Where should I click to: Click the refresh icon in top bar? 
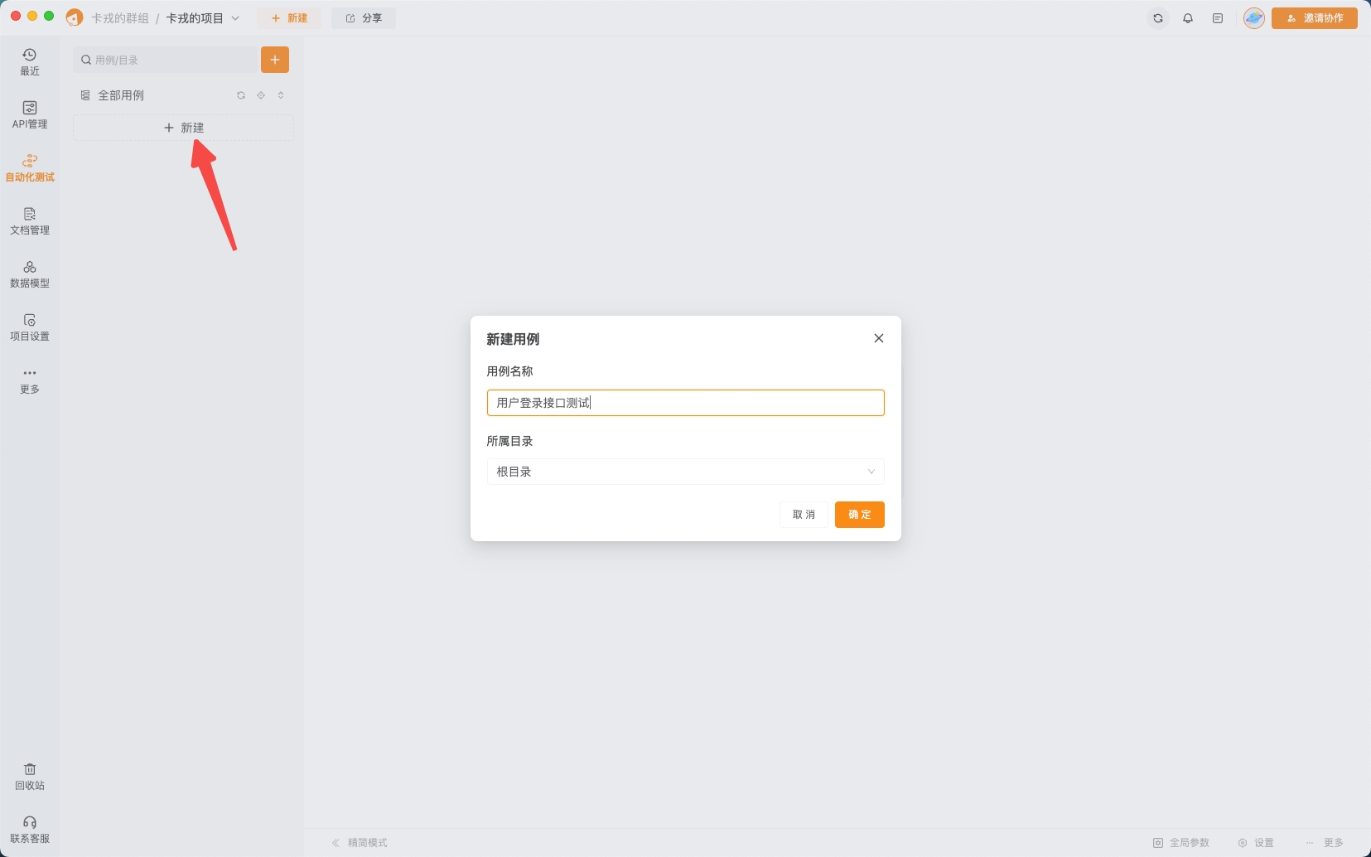coord(1158,18)
